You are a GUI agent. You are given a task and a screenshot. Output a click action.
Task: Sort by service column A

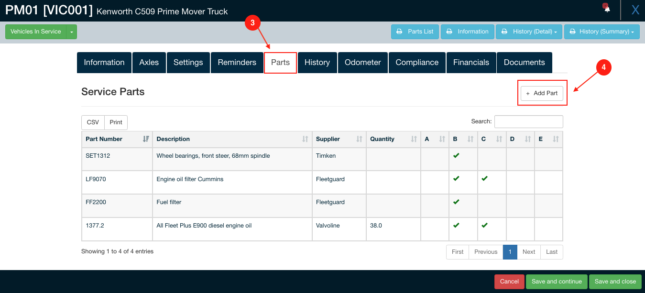(435, 139)
